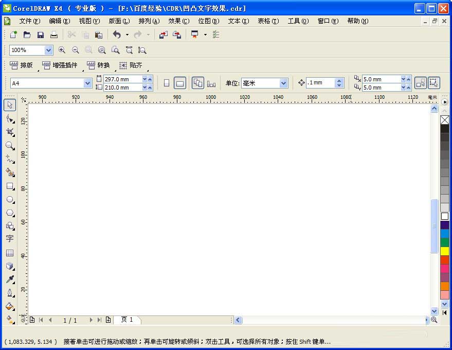Increase the nudge offset value
The width and height of the screenshot is (452, 350).
tap(339, 81)
